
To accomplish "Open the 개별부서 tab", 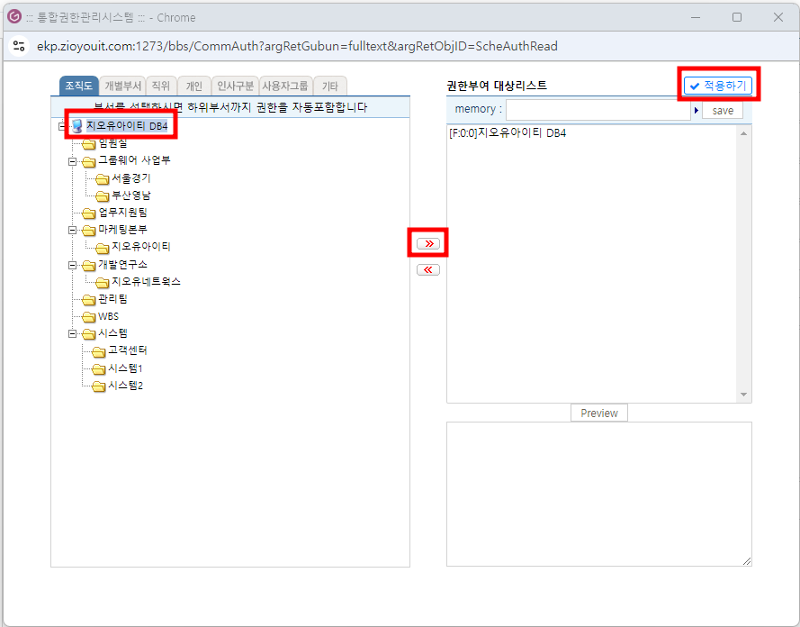I will (x=122, y=86).
